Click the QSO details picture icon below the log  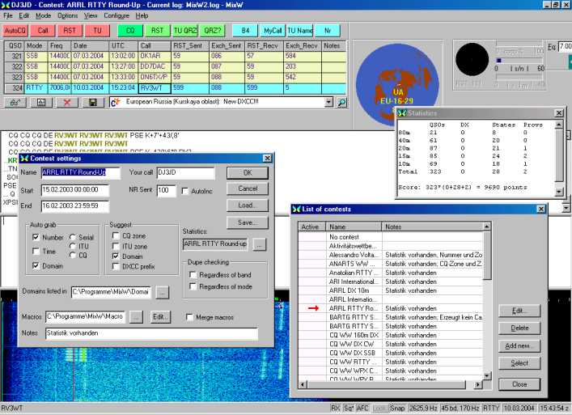[41, 103]
